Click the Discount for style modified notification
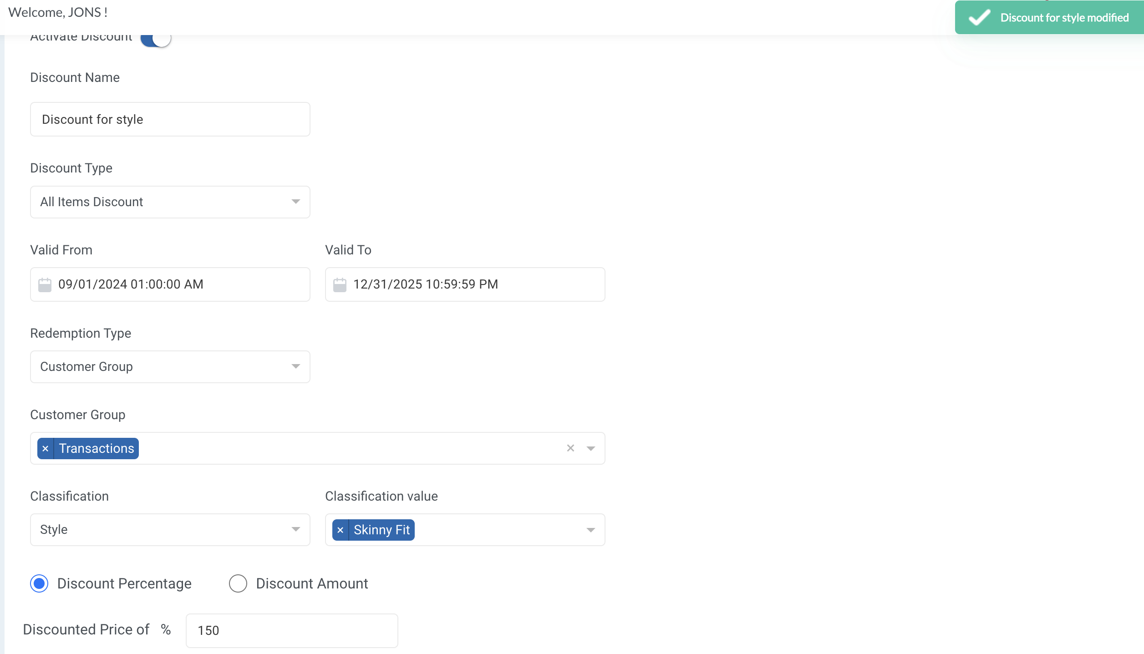1144x654 pixels. tap(1049, 17)
